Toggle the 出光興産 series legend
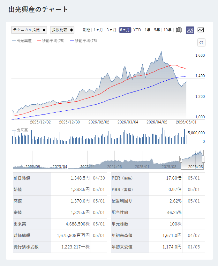Viewport: 218px width, 266px height. click(x=22, y=41)
